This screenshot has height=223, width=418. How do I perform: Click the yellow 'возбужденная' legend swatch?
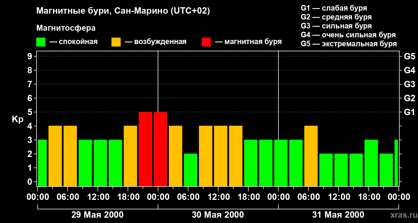tap(116, 42)
